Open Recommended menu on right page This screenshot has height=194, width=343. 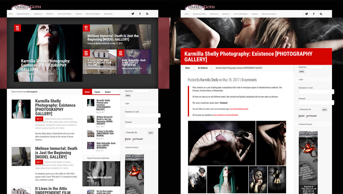[269, 14]
